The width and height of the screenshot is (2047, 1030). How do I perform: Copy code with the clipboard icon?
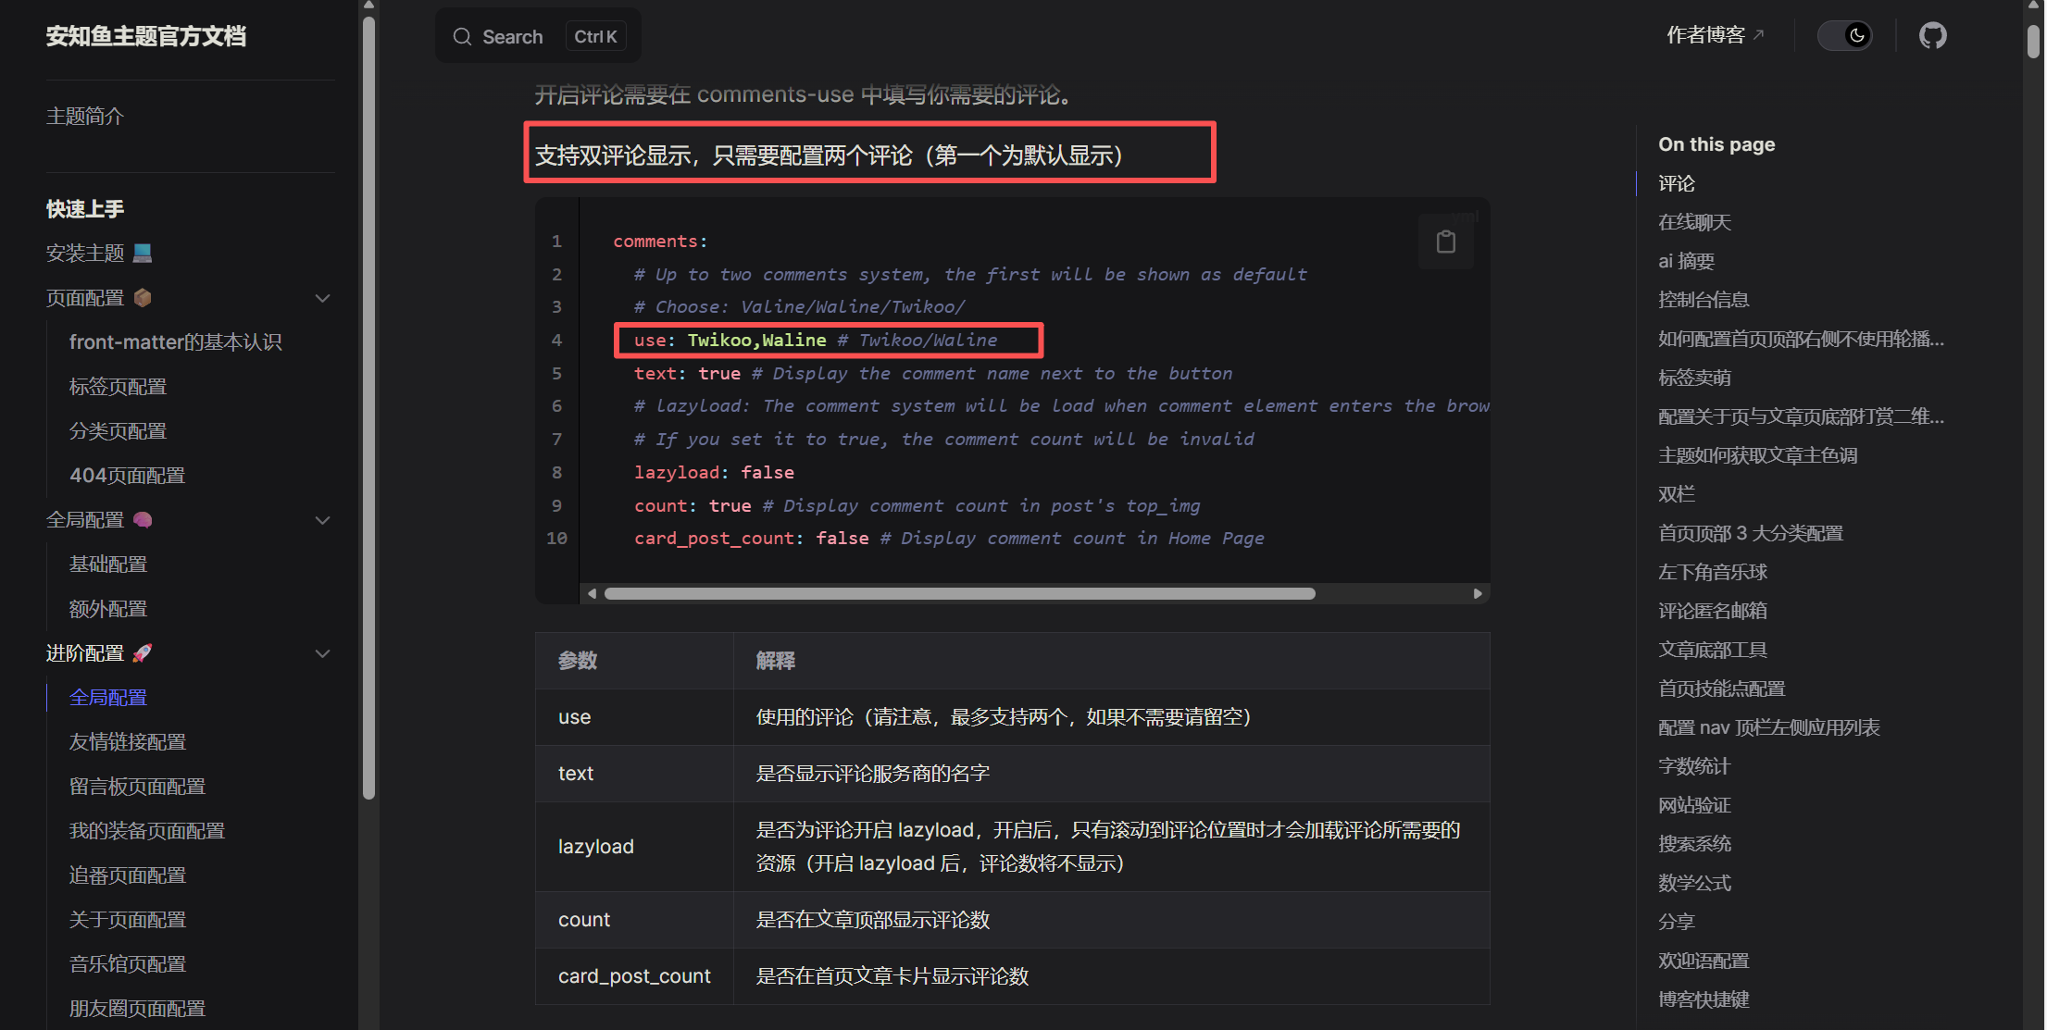tap(1445, 242)
